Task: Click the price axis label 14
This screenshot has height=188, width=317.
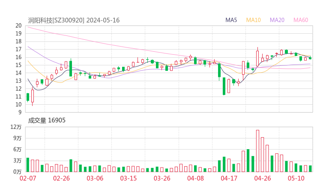Action: click(18, 73)
